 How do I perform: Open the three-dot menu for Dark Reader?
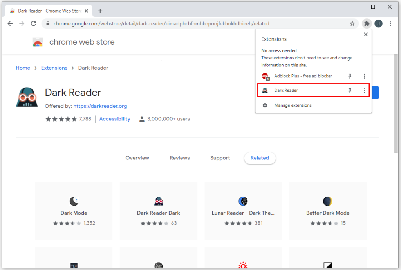(x=365, y=90)
